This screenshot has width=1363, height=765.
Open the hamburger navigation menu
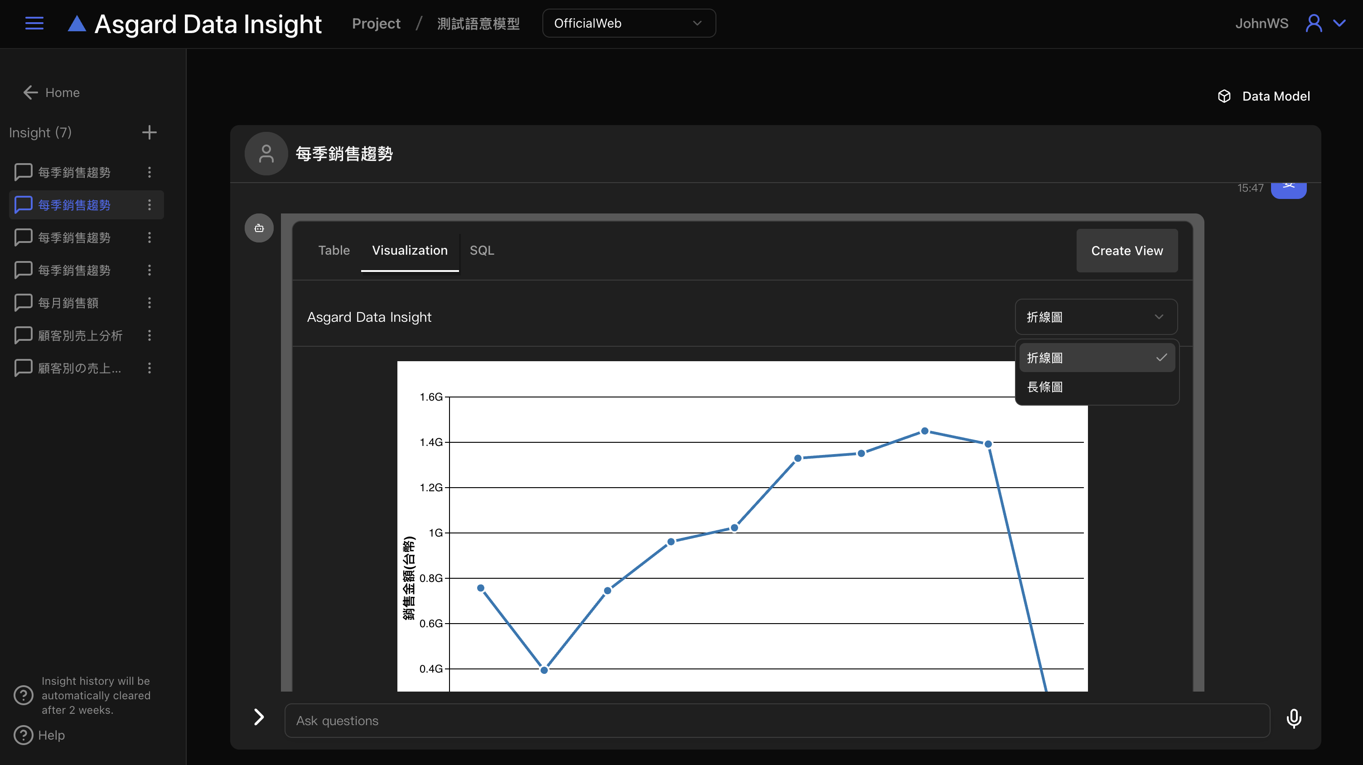click(x=34, y=23)
